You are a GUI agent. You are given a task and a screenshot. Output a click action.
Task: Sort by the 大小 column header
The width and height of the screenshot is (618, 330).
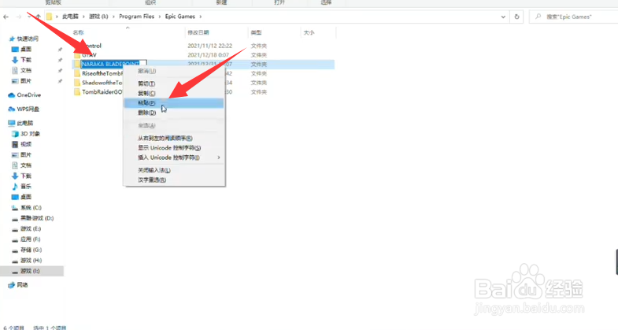click(309, 33)
